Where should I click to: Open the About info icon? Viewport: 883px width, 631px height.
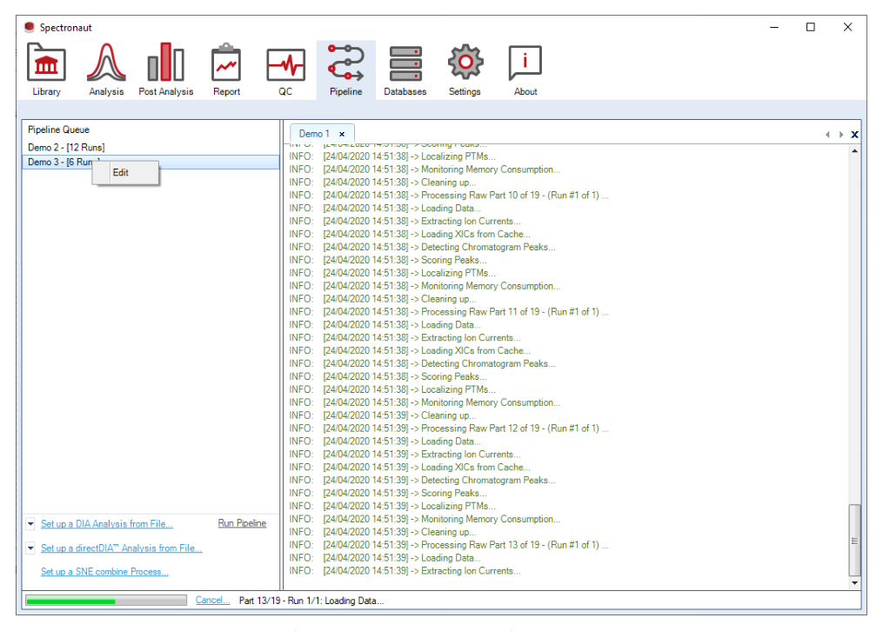point(525,70)
